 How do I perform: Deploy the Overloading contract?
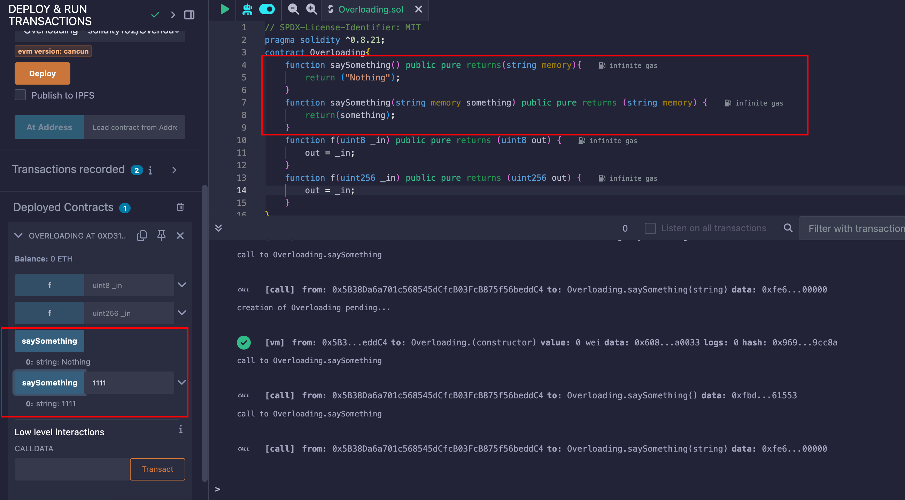click(x=42, y=73)
